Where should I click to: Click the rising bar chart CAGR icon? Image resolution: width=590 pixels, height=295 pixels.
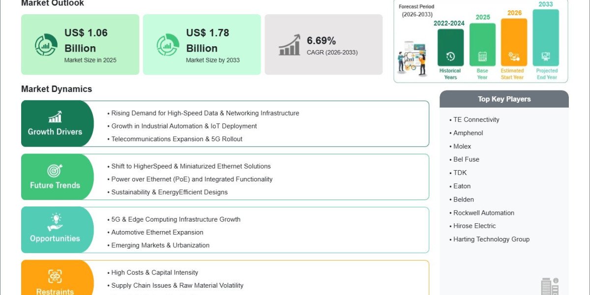click(290, 45)
